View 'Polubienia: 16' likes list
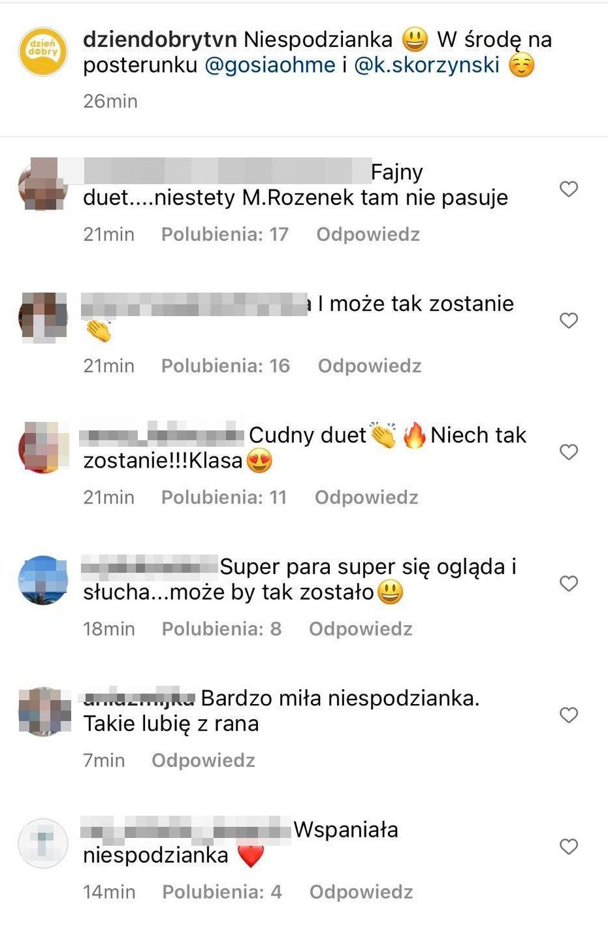 225,366
